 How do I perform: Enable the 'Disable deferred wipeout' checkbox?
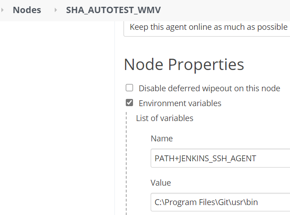click(129, 88)
